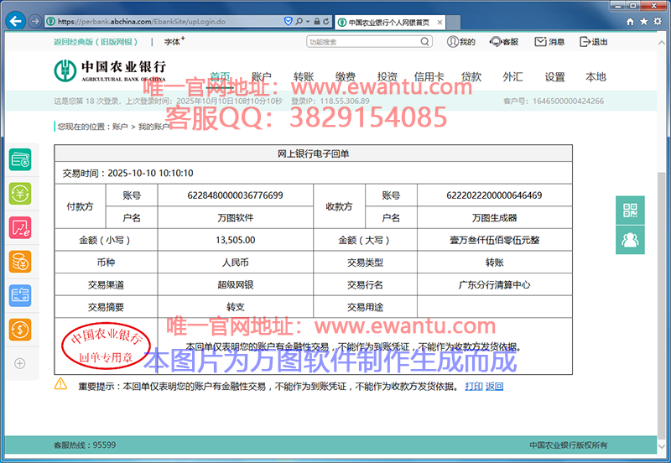Click the plus icon to add sidebar shortcut
This screenshot has height=463, width=671.
[x=19, y=363]
